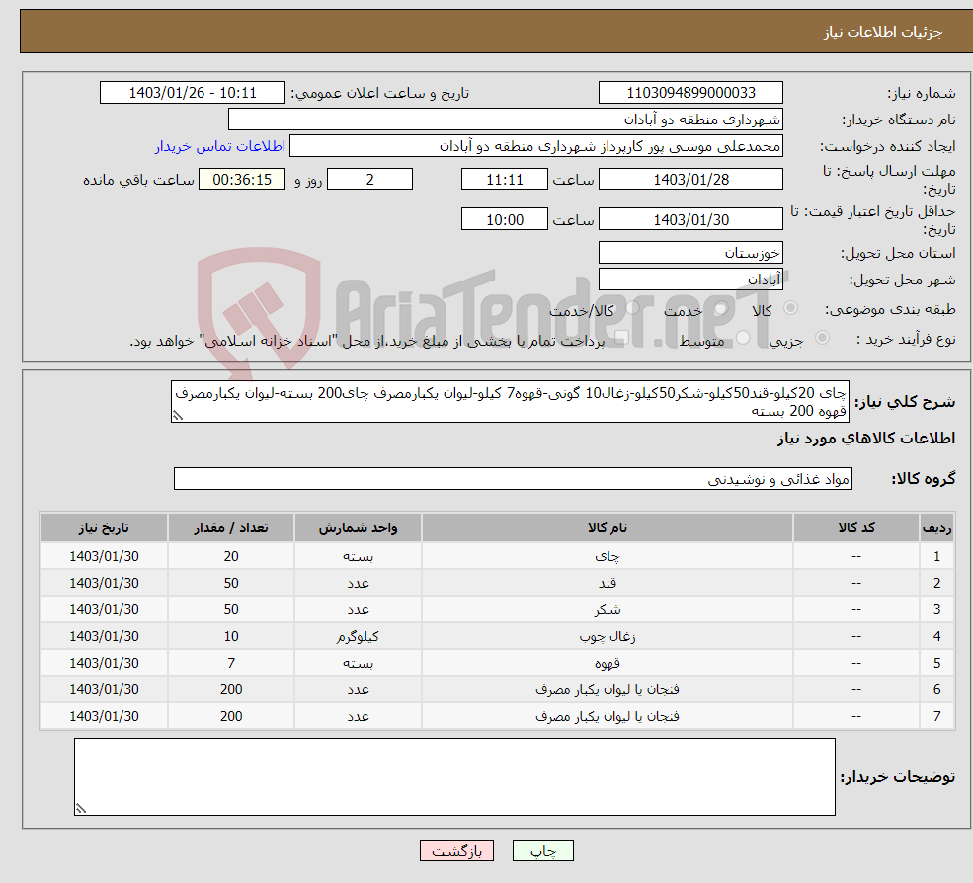Click the جزئیات اطلاعات نیاز page title
The width and height of the screenshot is (973, 883).
click(x=882, y=31)
